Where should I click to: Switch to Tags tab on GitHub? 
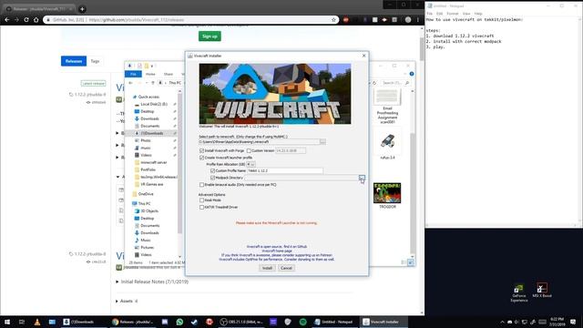coord(95,61)
